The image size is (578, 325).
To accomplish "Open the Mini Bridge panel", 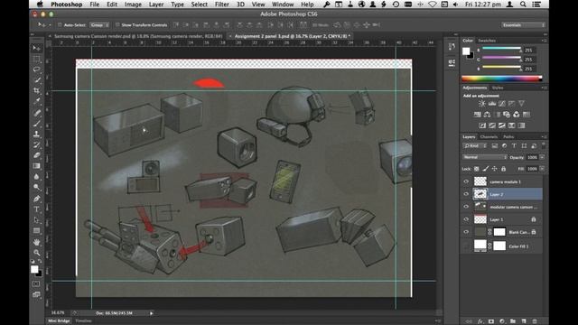I will coord(59,321).
